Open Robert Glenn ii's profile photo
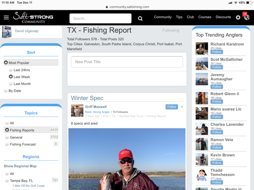This screenshot has width=254, height=190. 202,98
